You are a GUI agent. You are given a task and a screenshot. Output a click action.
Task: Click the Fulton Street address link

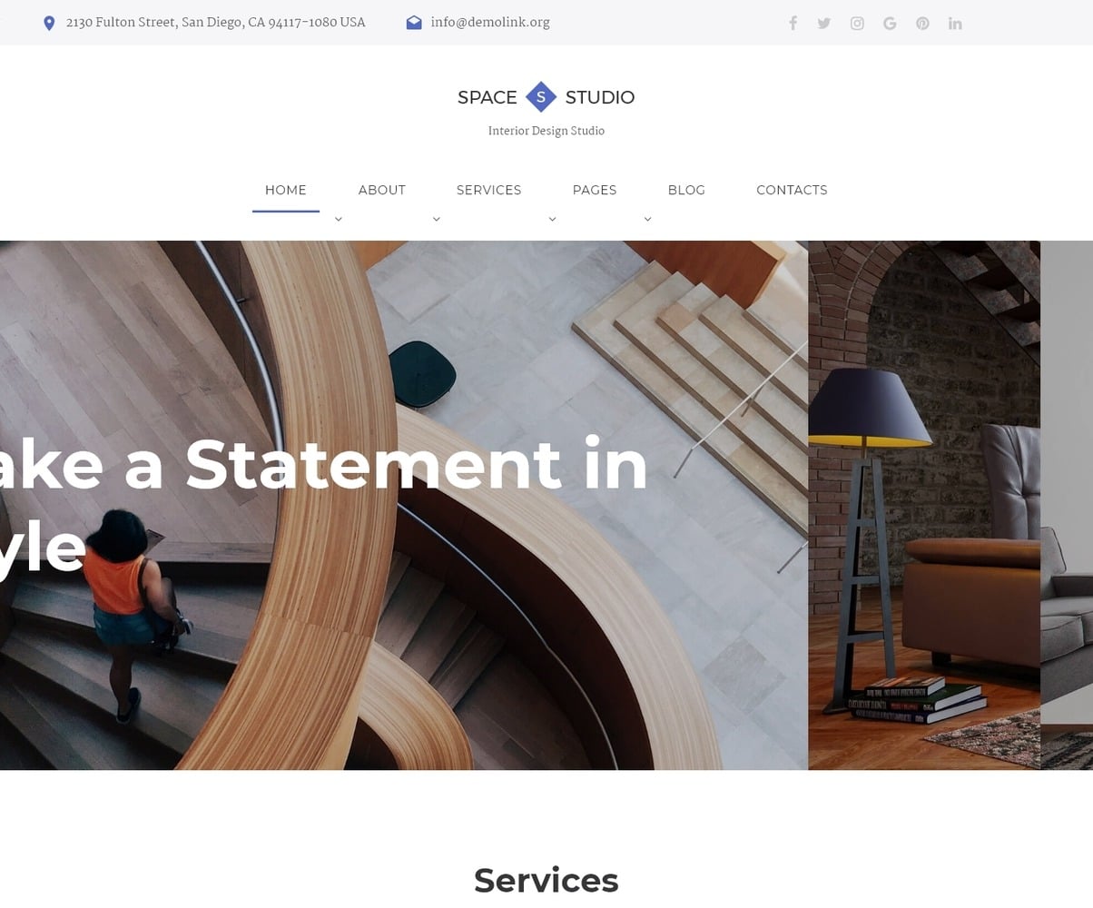click(215, 22)
